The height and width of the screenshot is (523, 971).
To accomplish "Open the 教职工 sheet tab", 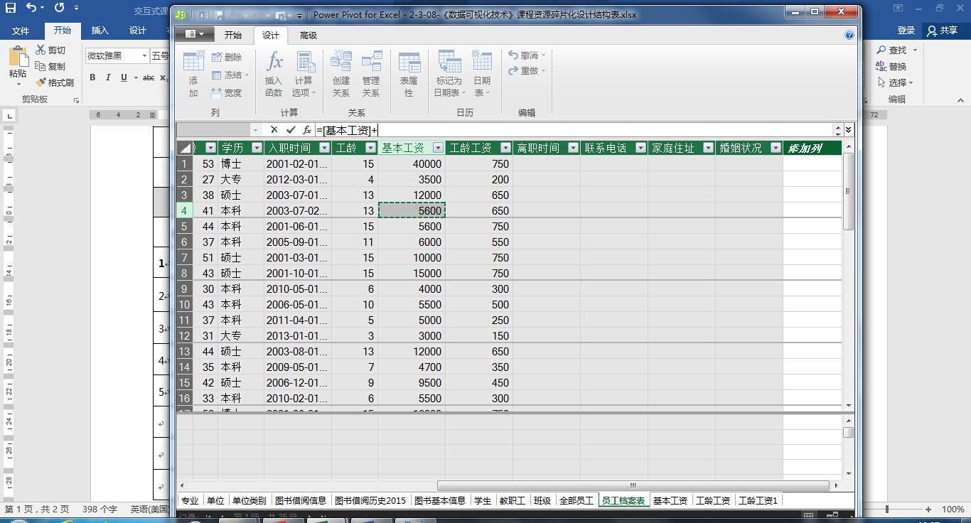I will pyautogui.click(x=512, y=500).
